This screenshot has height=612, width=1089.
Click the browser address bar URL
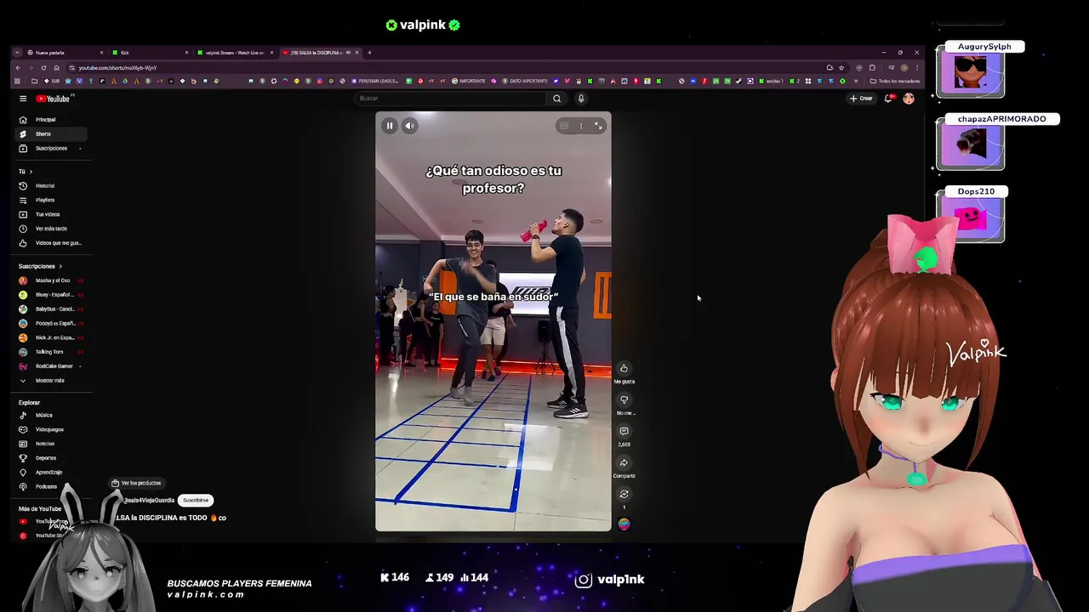117,68
